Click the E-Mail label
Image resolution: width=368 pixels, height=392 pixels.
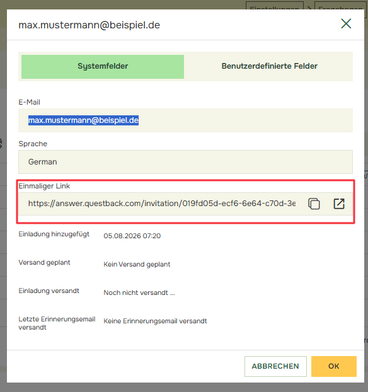click(29, 102)
